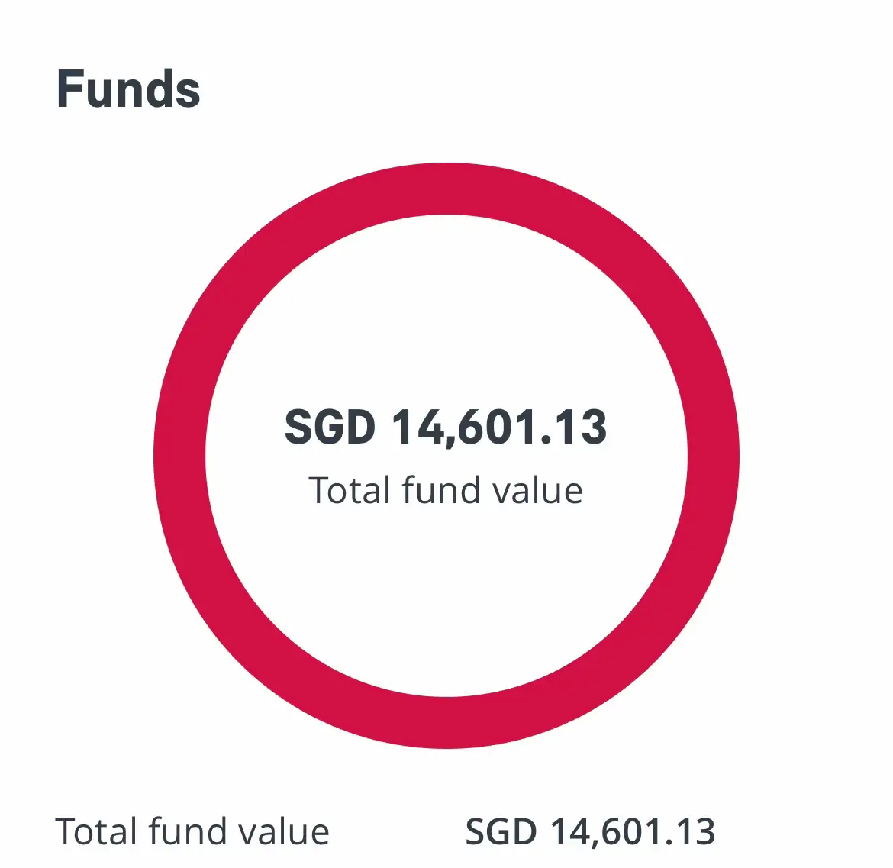Viewport: 893px width, 868px height.
Task: Click the word Total in the bottom row
Action: point(96,831)
